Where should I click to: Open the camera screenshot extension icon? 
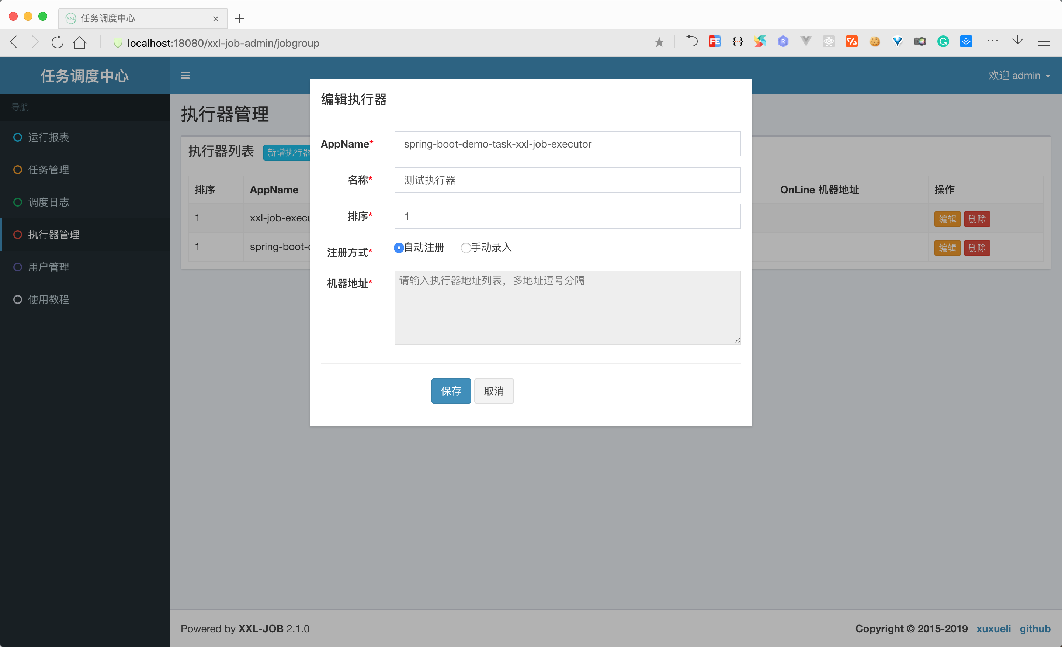point(920,41)
